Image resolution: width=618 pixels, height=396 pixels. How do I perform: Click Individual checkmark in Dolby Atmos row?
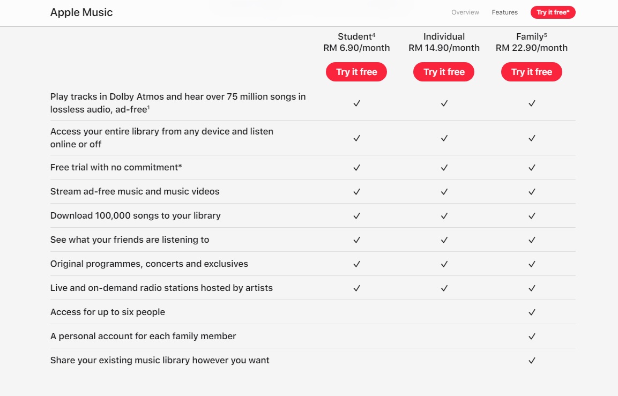(x=444, y=103)
